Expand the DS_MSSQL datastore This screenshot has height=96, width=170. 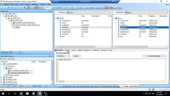point(2,78)
